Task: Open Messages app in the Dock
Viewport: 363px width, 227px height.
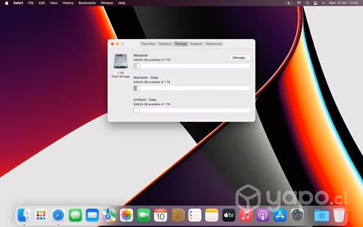Action: [x=75, y=215]
